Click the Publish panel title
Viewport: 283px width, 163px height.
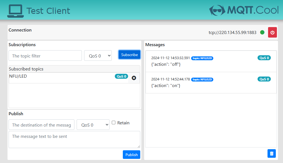(16, 114)
